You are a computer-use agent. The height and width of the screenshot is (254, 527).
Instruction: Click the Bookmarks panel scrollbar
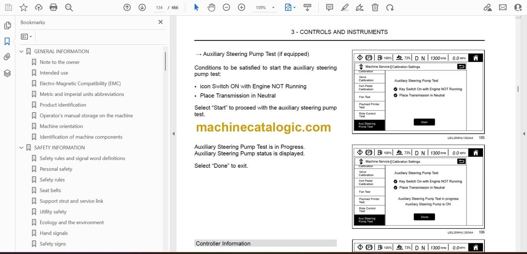click(165, 61)
